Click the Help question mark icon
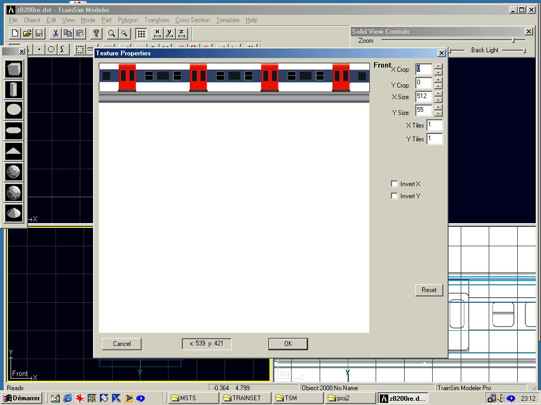This screenshot has width=541, height=405. (96, 33)
